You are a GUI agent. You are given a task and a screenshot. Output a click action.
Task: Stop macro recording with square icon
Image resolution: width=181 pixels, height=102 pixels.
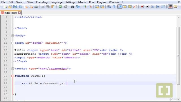click(147, 7)
